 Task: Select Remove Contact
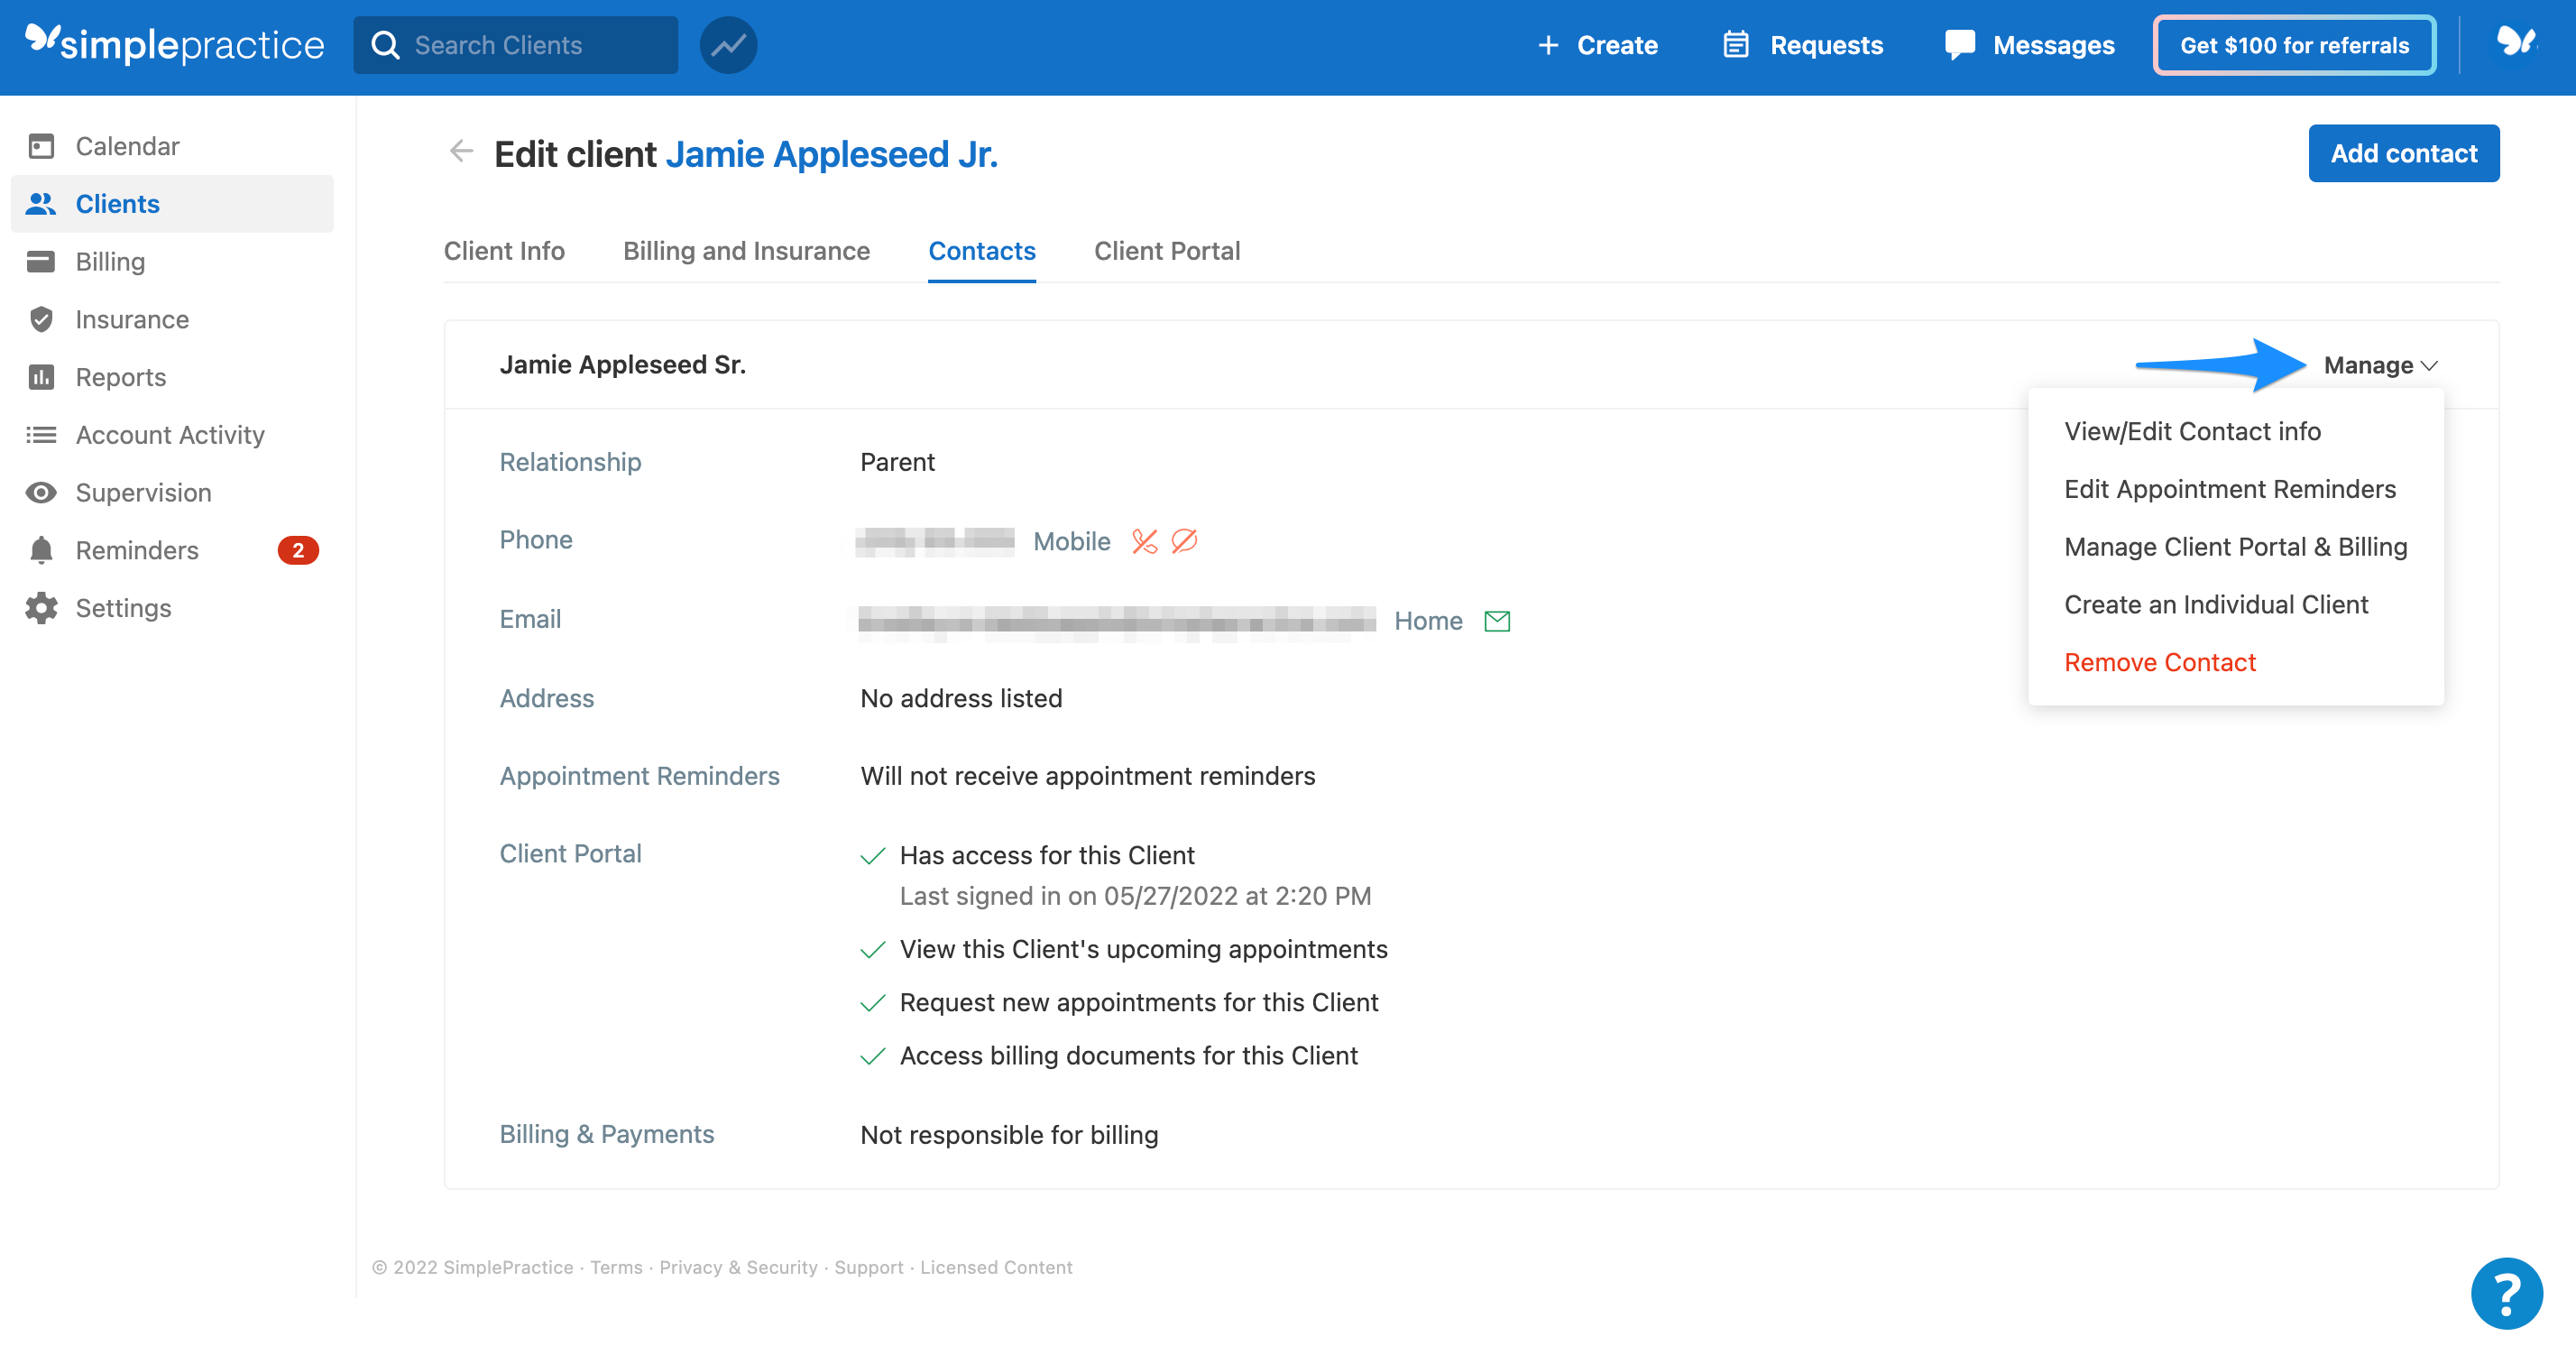point(2160,663)
